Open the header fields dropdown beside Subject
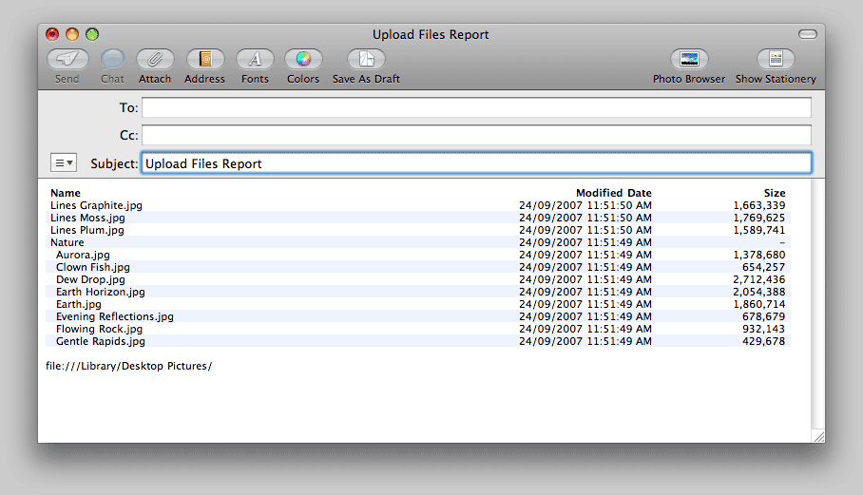The height and width of the screenshot is (495, 863). (64, 163)
